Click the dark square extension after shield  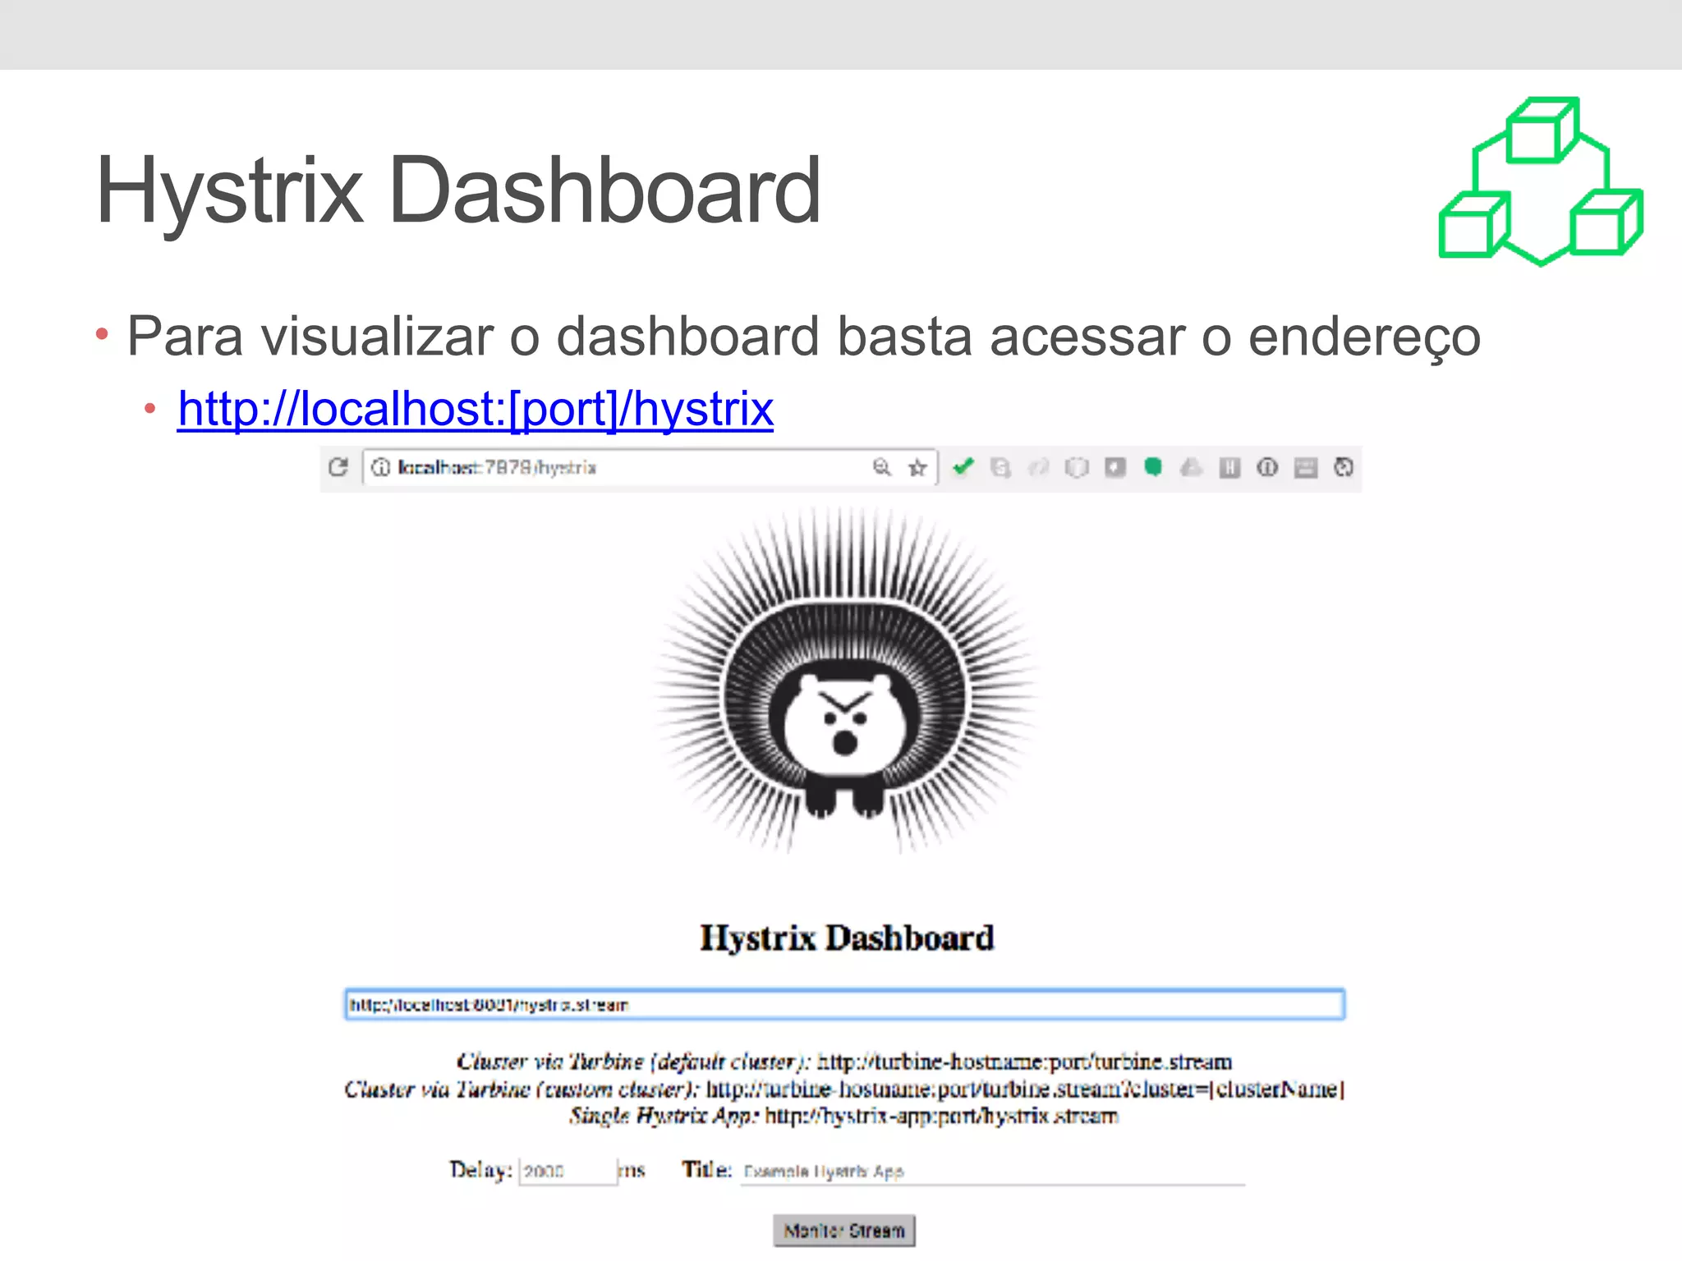click(x=1114, y=467)
